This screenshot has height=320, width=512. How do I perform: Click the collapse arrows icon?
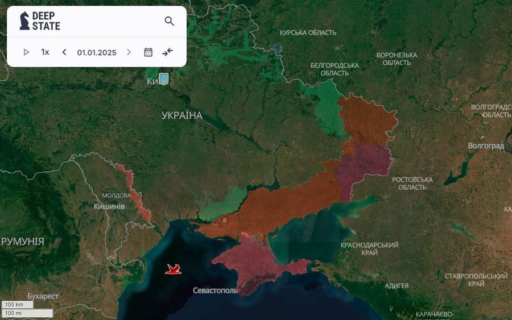[x=167, y=52]
